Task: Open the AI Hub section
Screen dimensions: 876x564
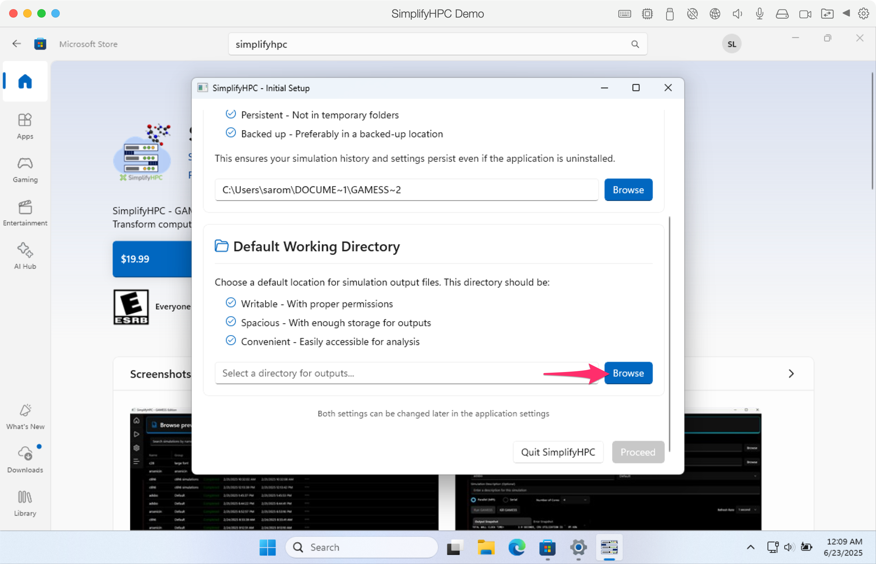Action: pos(25,256)
